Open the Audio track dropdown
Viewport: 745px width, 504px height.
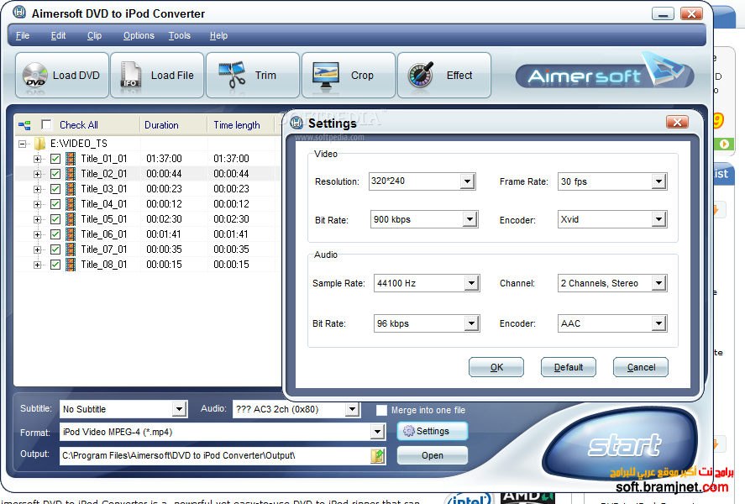[352, 409]
